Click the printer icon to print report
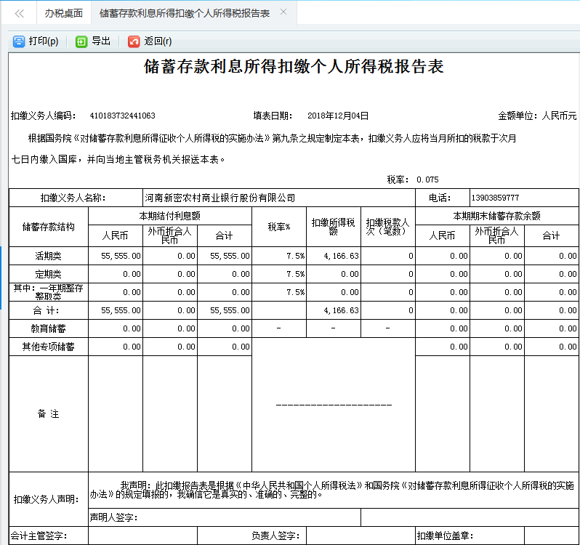 tap(19, 42)
